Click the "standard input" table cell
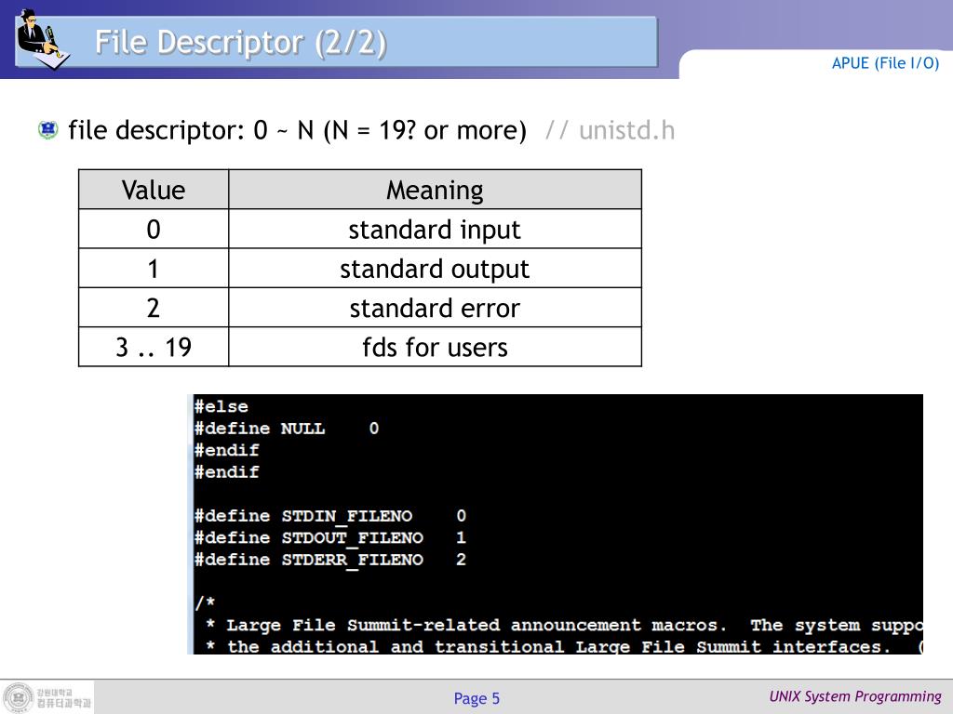 435,230
